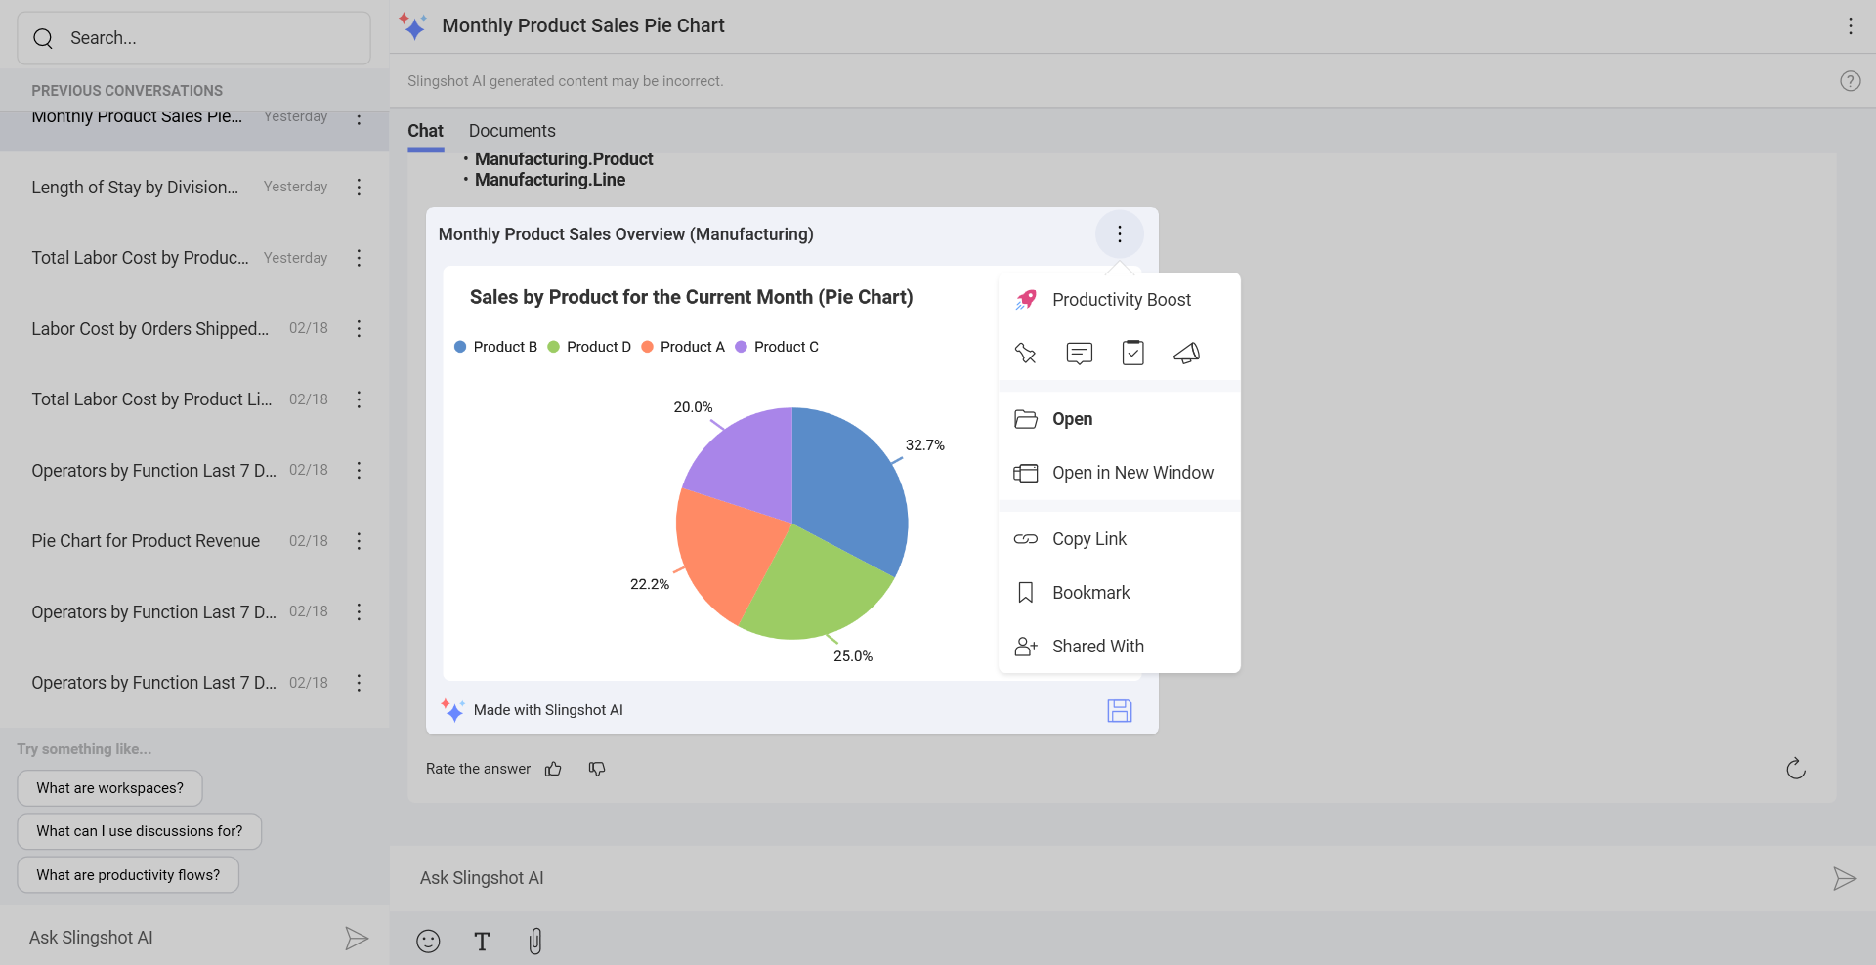Click the discussion chat icon in Productivity Boost
This screenshot has height=965, width=1876.
[x=1080, y=353]
